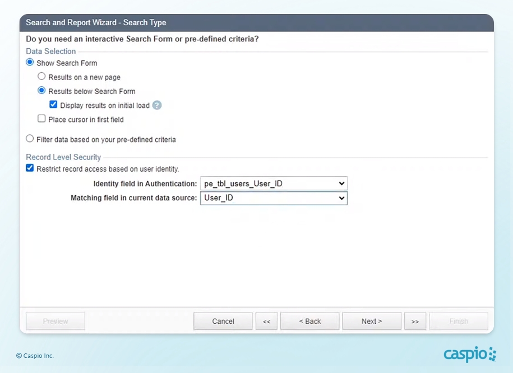Click the © Caspio Inc. copyright text
513x373 pixels.
coord(35,356)
